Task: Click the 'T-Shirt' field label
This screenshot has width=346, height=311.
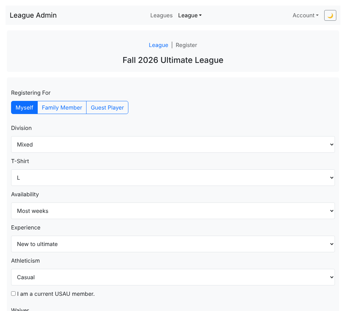Action: click(20, 161)
